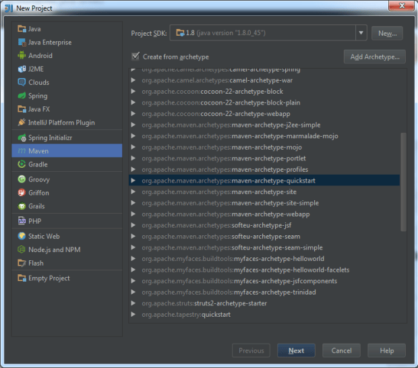Image resolution: width=418 pixels, height=368 pixels.
Task: Click the Java Enterprise icon
Action: (22, 42)
